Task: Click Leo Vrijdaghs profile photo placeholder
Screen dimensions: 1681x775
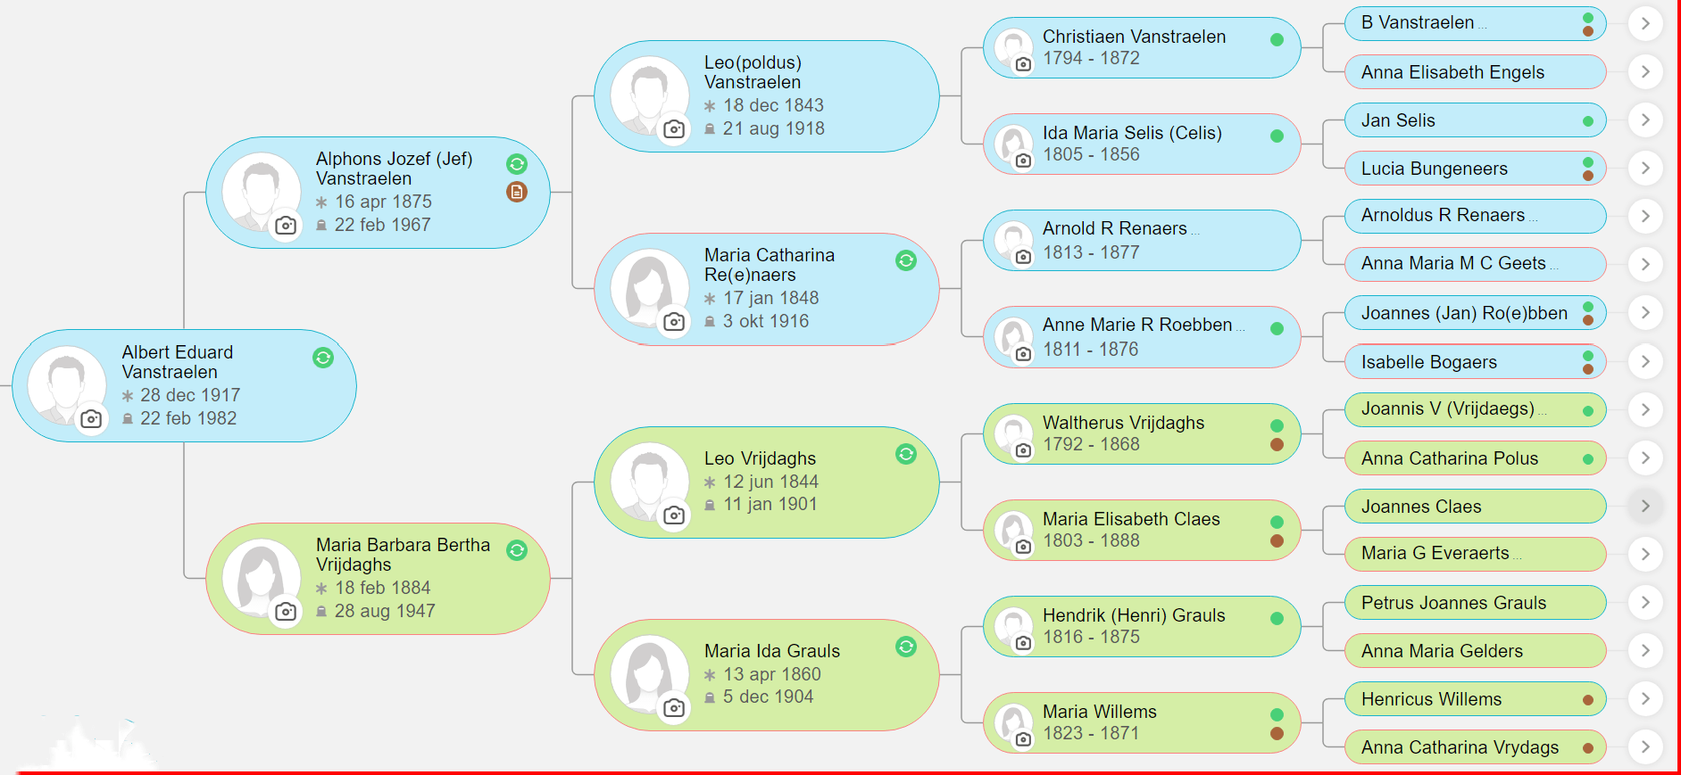Action: click(x=650, y=482)
